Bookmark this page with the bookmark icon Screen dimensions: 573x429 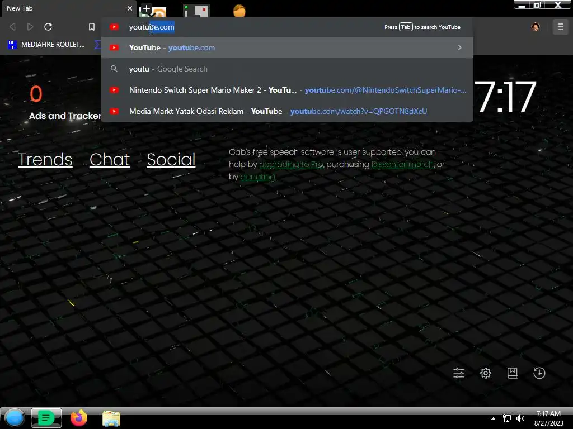click(92, 27)
